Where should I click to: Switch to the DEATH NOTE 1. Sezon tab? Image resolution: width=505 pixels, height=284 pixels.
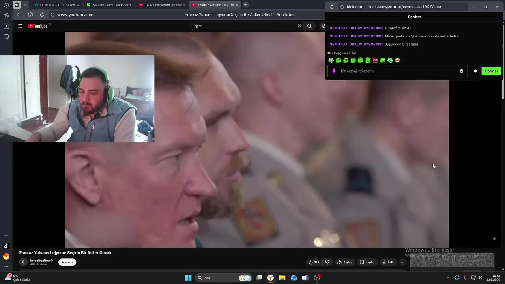pyautogui.click(x=56, y=5)
